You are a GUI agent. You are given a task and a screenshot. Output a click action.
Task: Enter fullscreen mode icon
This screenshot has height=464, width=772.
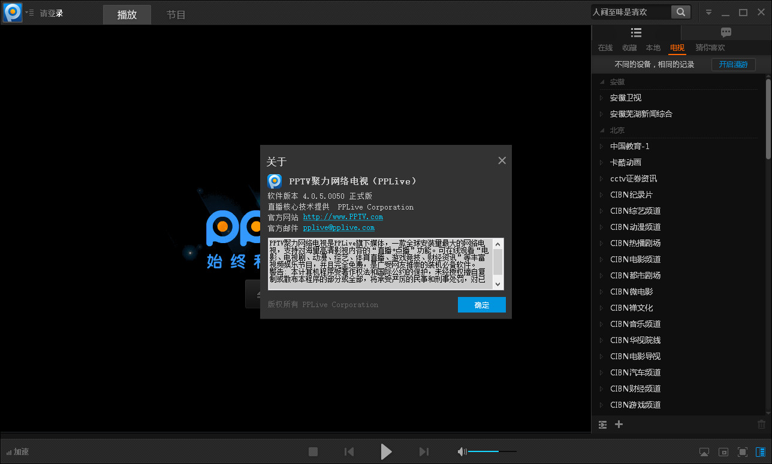click(x=742, y=452)
